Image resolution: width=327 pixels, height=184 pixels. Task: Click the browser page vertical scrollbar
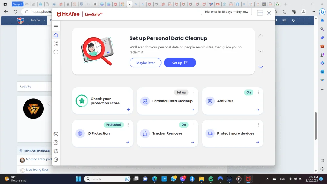pyautogui.click(x=316, y=126)
